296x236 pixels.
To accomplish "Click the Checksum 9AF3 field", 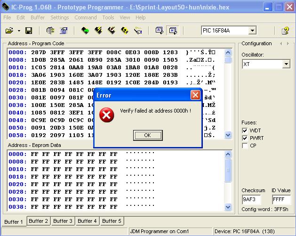I will click(x=251, y=199).
